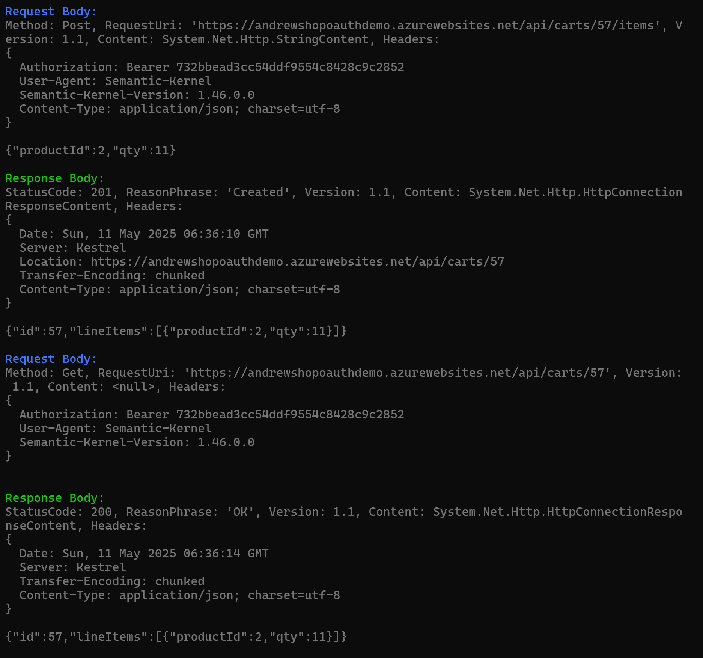Click the lineItems JSON under the 201 response
The height and width of the screenshot is (658, 703).
176,331
